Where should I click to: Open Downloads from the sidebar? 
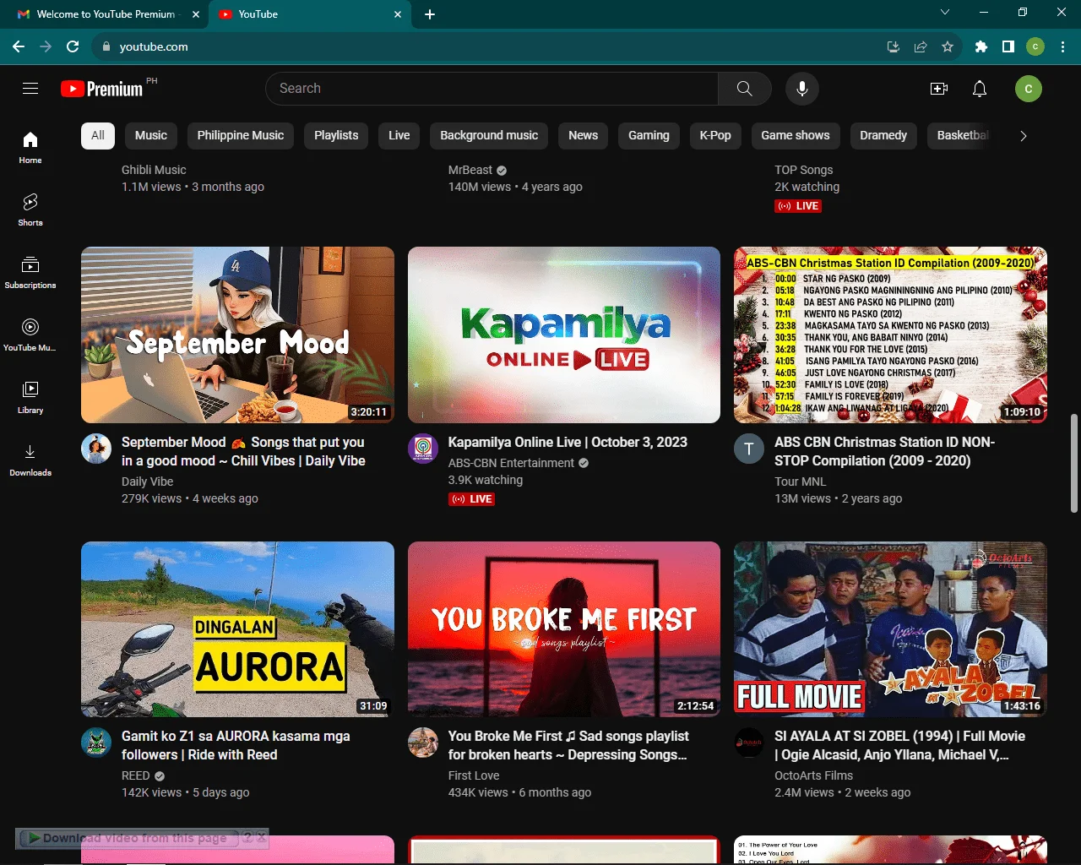tap(30, 460)
